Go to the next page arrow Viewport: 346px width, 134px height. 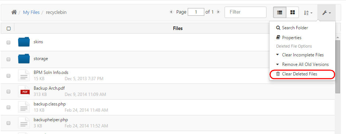pos(218,12)
